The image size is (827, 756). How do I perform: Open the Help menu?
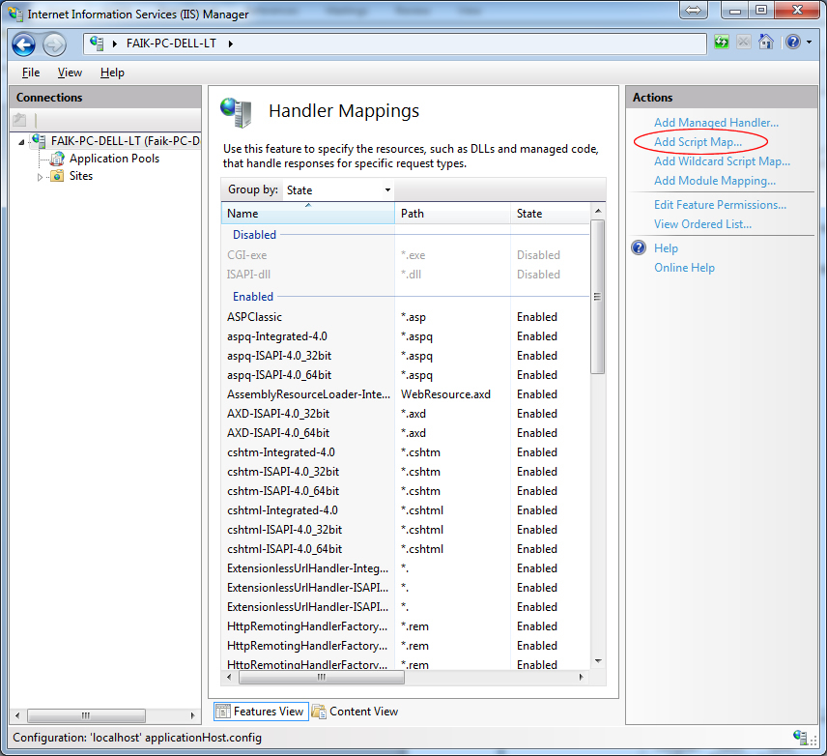tap(112, 73)
